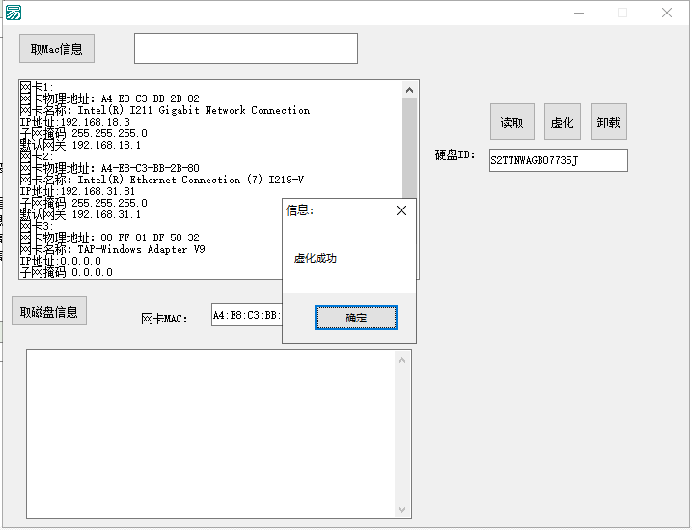
Task: Click the network info list scrollbar thumb
Action: pos(409,148)
